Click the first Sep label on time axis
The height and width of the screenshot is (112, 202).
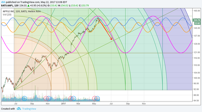coord(32,104)
